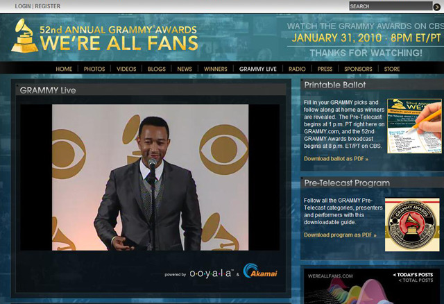This screenshot has width=444, height=304.
Task: Open the SPONSORS menu item
Action: [358, 69]
